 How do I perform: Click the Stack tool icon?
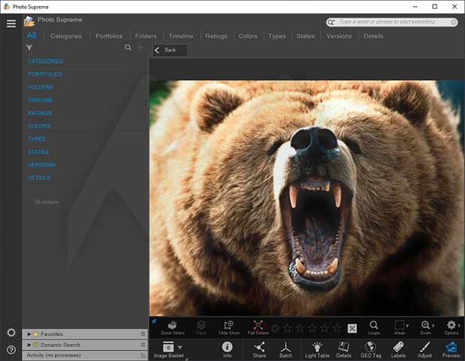(x=201, y=328)
